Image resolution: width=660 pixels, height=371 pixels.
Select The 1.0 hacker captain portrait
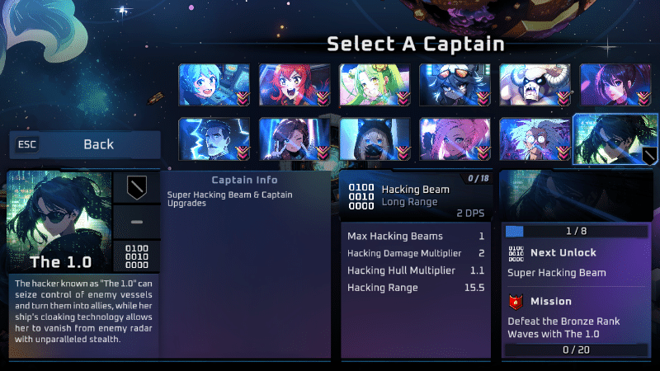point(615,139)
